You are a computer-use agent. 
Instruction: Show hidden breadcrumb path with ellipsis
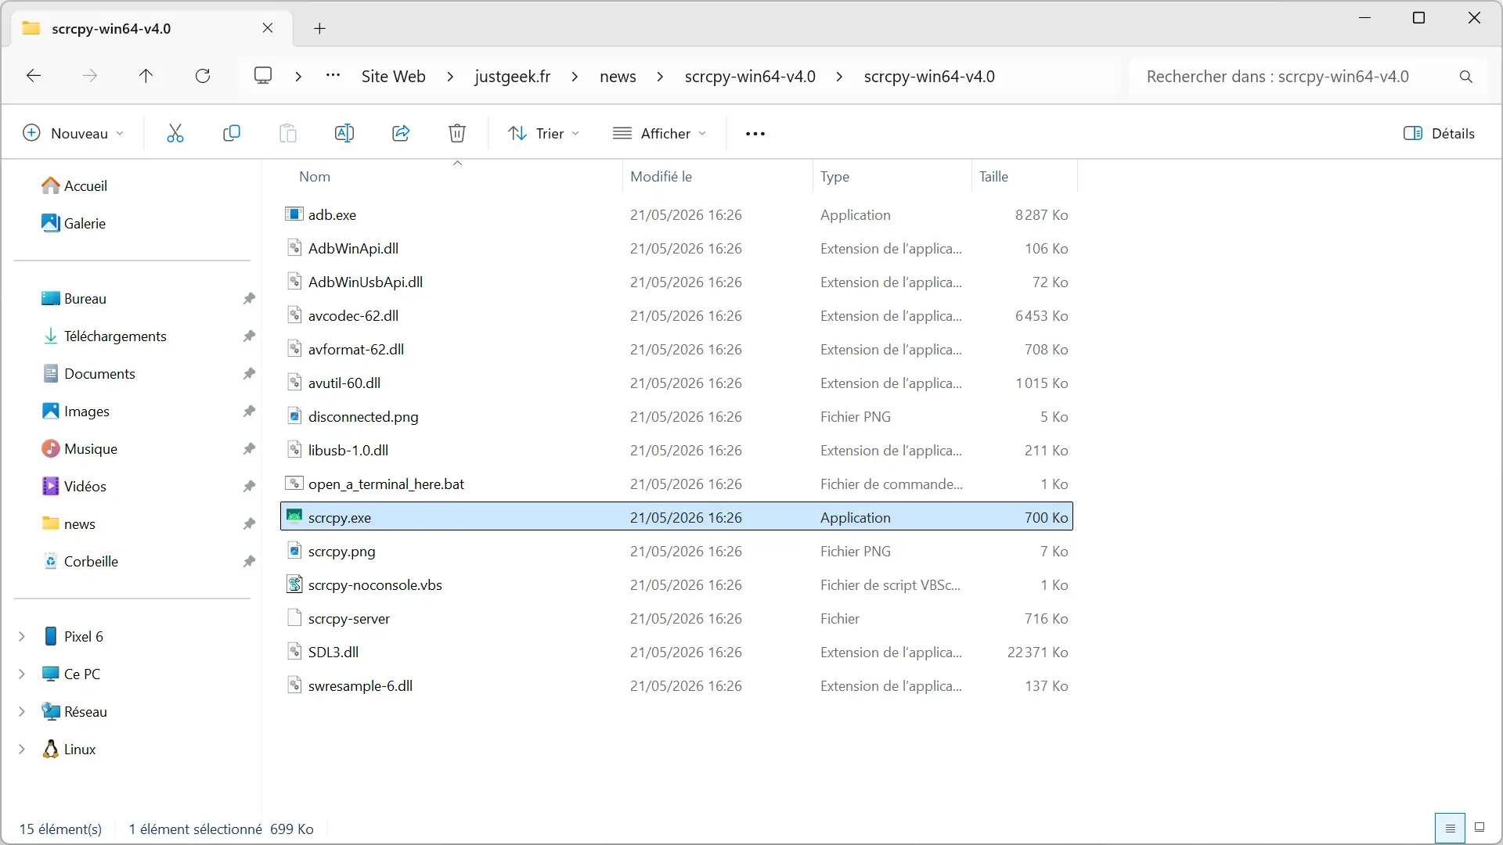(333, 76)
